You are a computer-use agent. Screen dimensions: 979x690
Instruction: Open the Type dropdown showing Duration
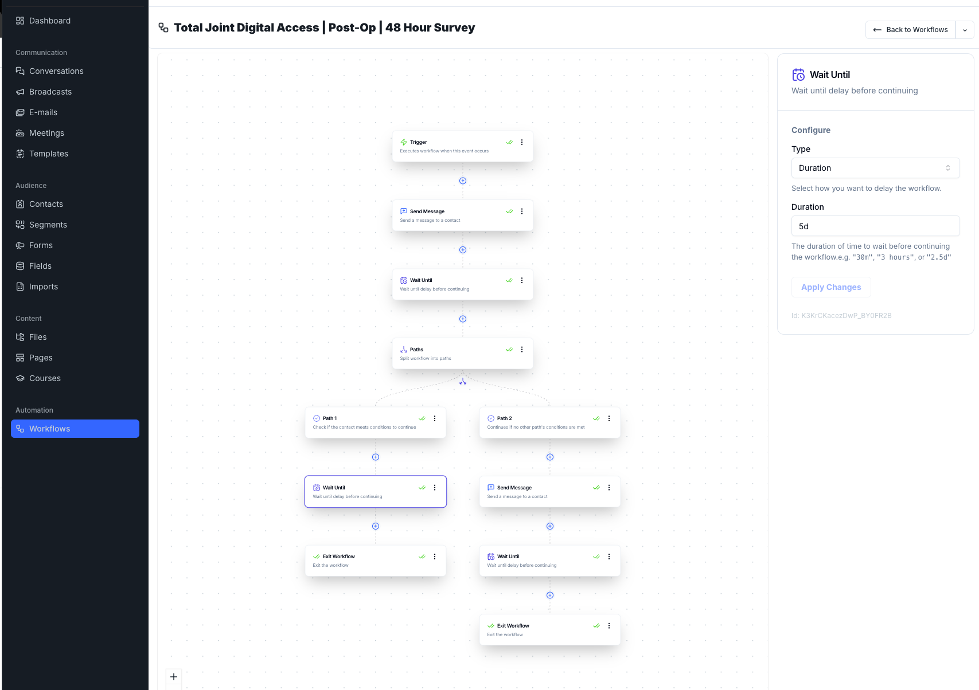point(875,168)
